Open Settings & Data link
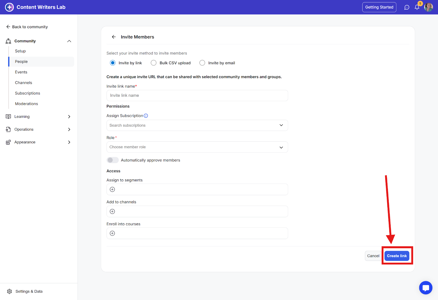Image resolution: width=438 pixels, height=300 pixels. coord(29,291)
